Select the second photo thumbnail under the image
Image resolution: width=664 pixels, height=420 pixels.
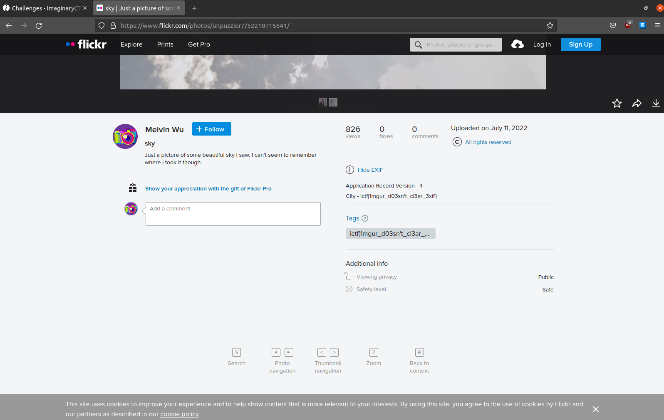coord(333,102)
